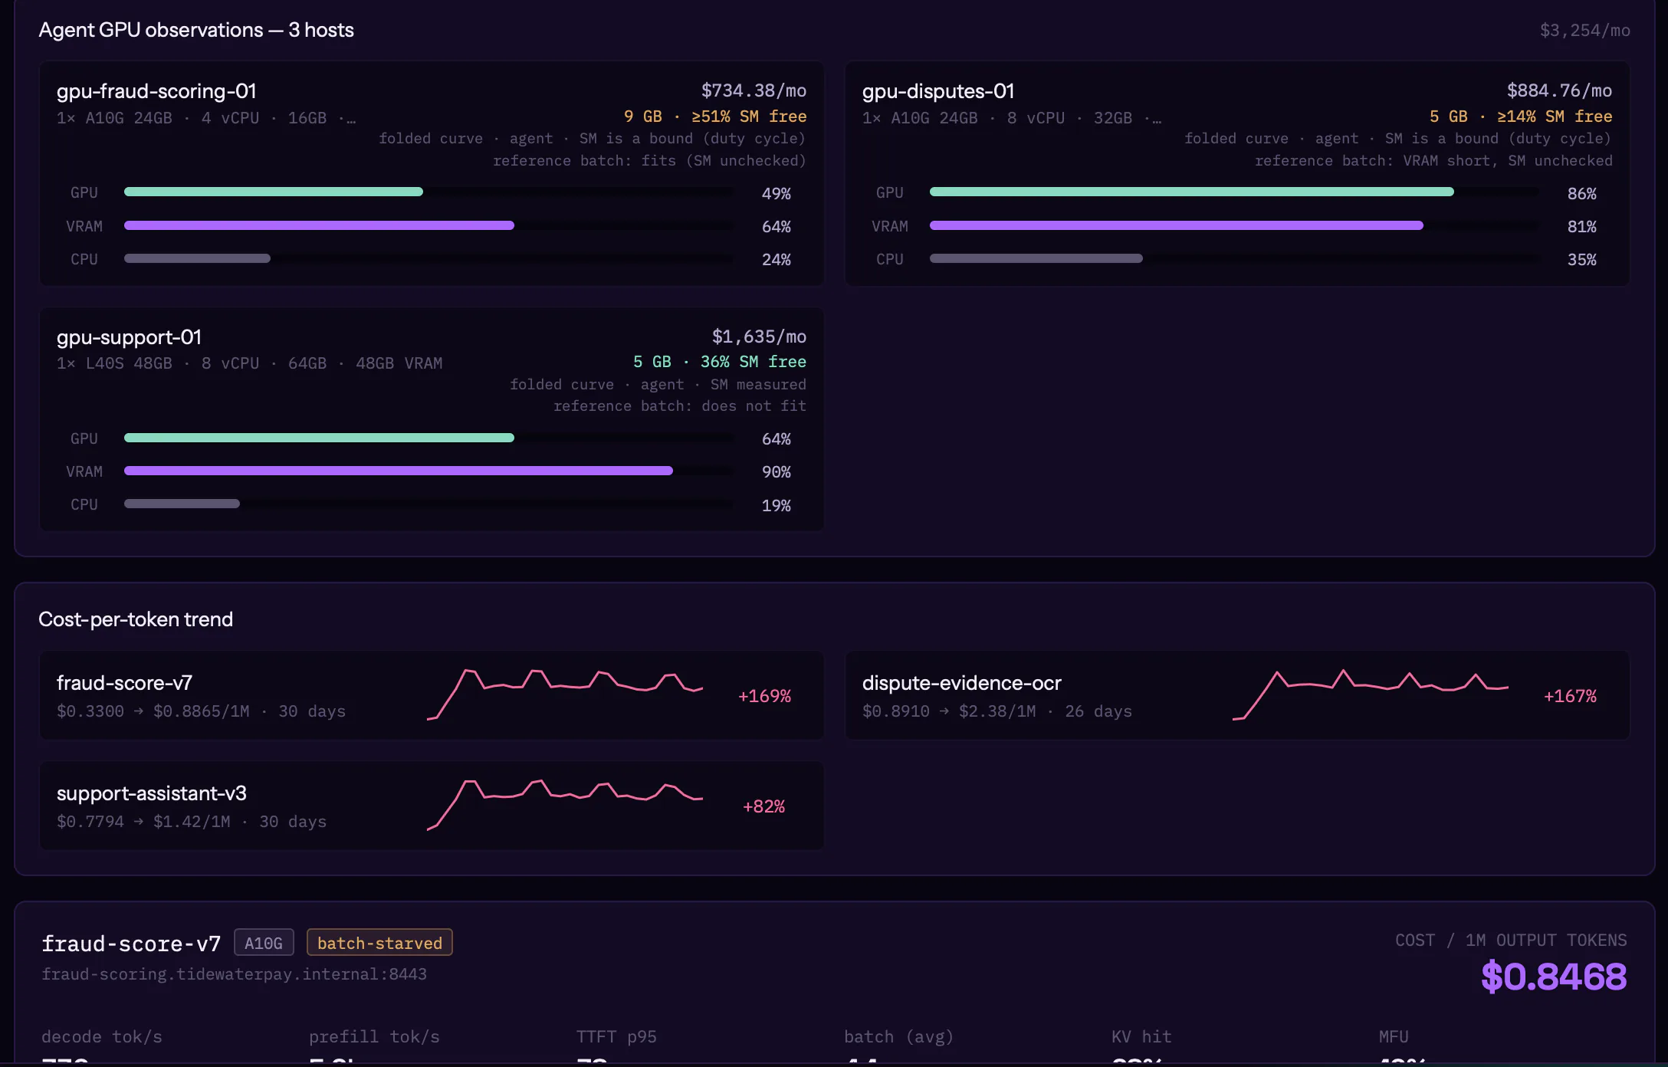Click the $734.38/mo price on gpu-fraud-scoring-01
Screen dimensions: 1668x1067
pyautogui.click(x=754, y=90)
